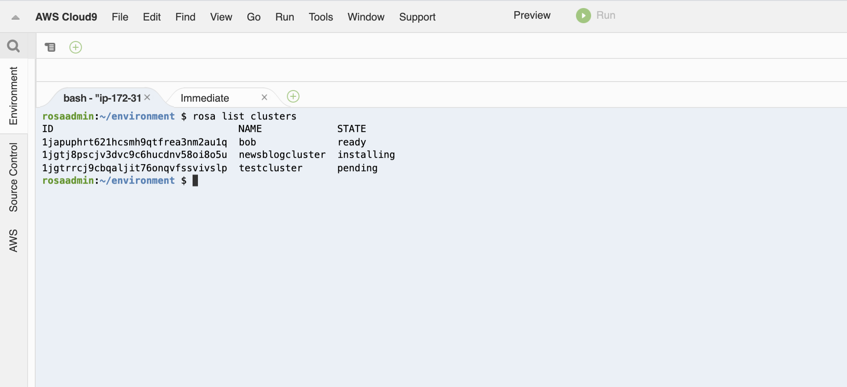
Task: Toggle the Environment side panel
Action: pos(13,96)
